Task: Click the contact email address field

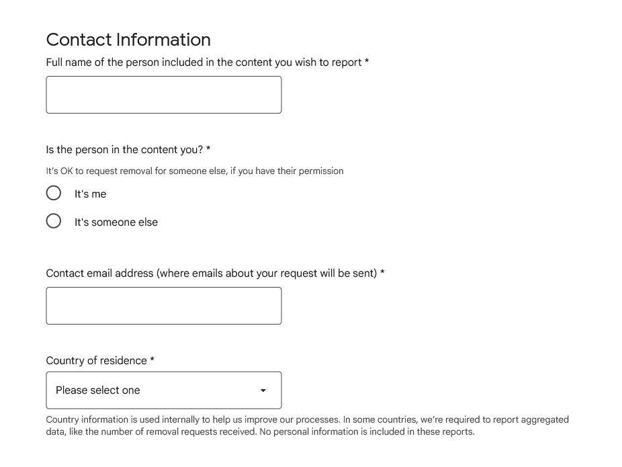Action: pos(164,305)
